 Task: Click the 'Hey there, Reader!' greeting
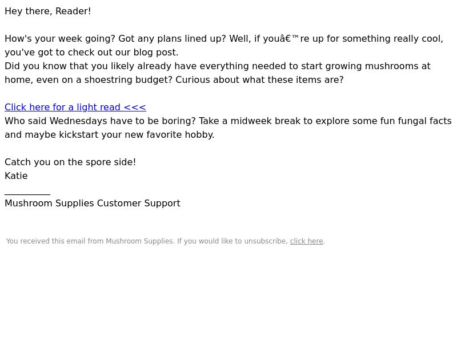tap(48, 11)
